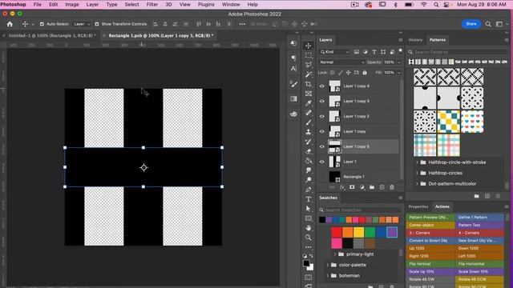The width and height of the screenshot is (513, 288).
Task: Pick the large green swatch
Action: click(370, 233)
